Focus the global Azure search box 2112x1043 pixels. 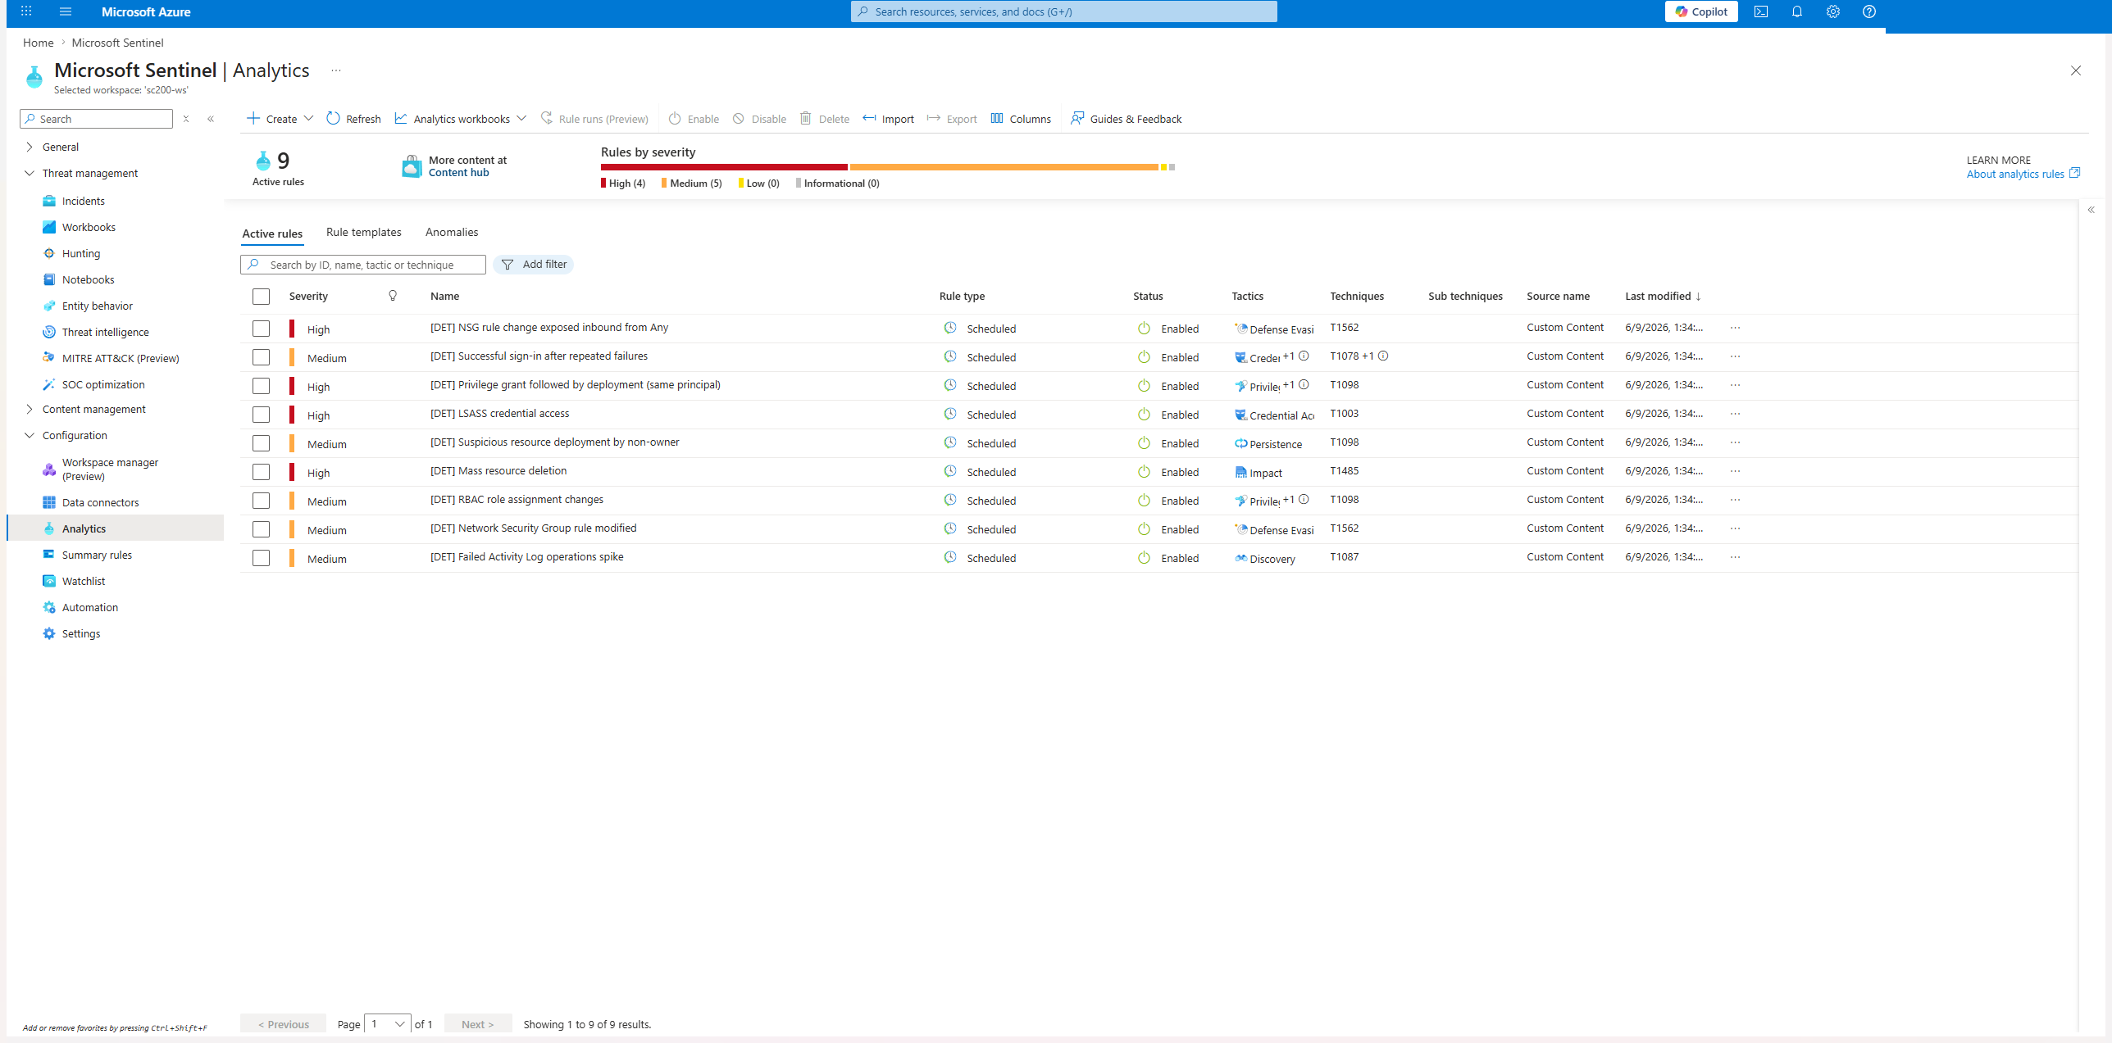(x=1064, y=11)
